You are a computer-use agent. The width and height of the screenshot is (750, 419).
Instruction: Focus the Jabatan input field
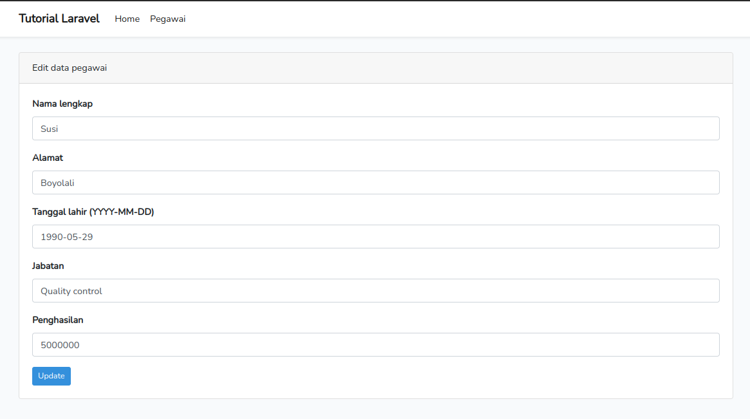375,291
